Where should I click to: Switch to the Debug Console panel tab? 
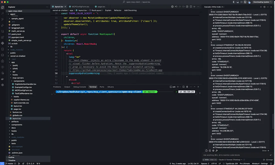(x=79, y=87)
